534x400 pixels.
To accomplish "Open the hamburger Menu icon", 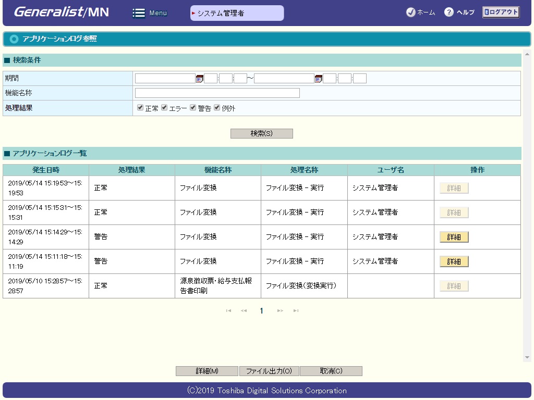I will (139, 13).
